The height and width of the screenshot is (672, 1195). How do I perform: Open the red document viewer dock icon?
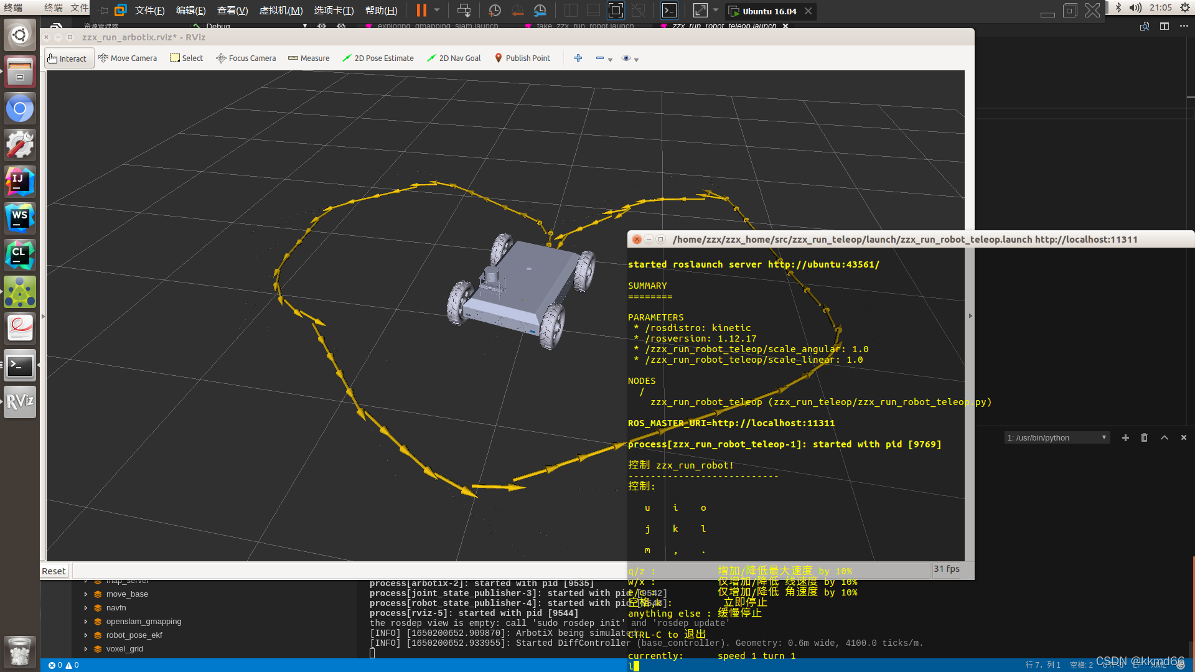(x=20, y=328)
